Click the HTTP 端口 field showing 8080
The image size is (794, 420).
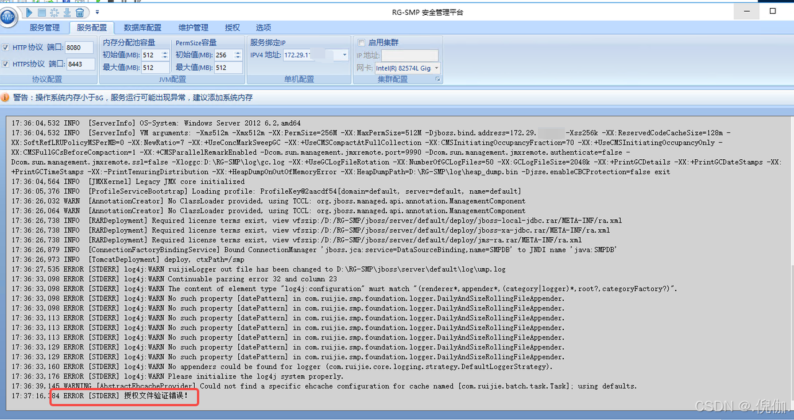(79, 48)
